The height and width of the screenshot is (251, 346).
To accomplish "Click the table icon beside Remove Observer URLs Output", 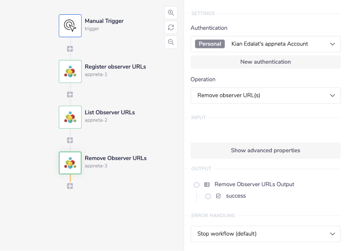I will pos(207,184).
